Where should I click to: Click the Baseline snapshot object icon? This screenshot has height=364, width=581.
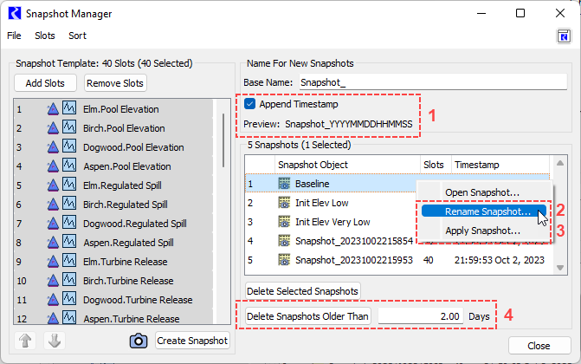[284, 184]
